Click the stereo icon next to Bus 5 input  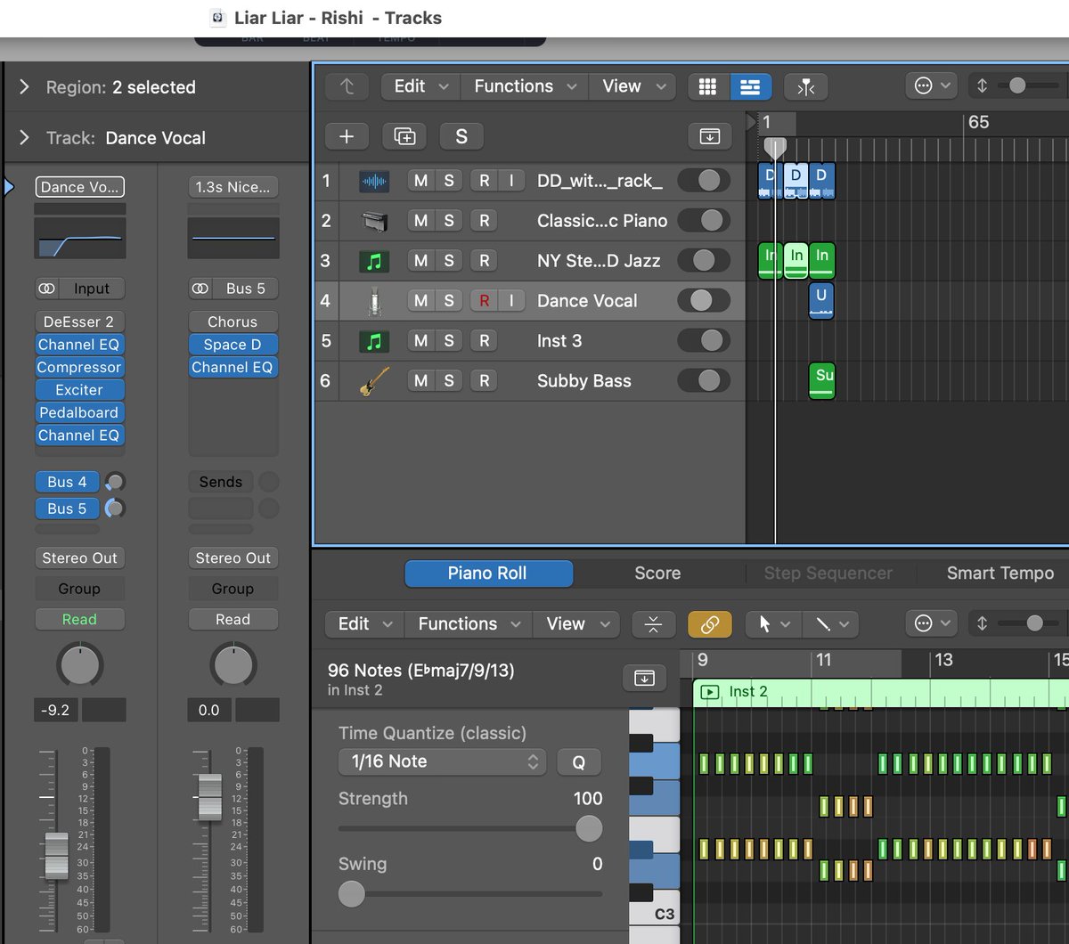pos(200,289)
